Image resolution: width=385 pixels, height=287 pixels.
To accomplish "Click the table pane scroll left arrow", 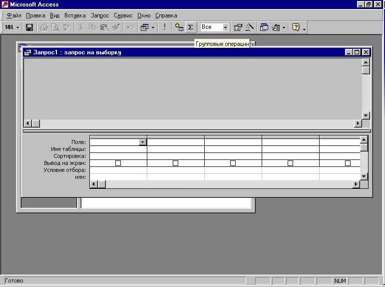I will pos(27,123).
